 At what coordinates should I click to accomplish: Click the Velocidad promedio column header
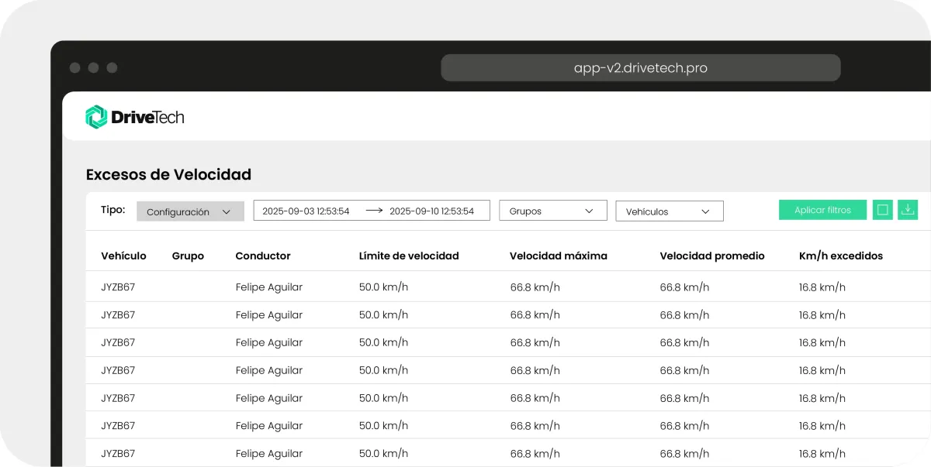pos(712,256)
